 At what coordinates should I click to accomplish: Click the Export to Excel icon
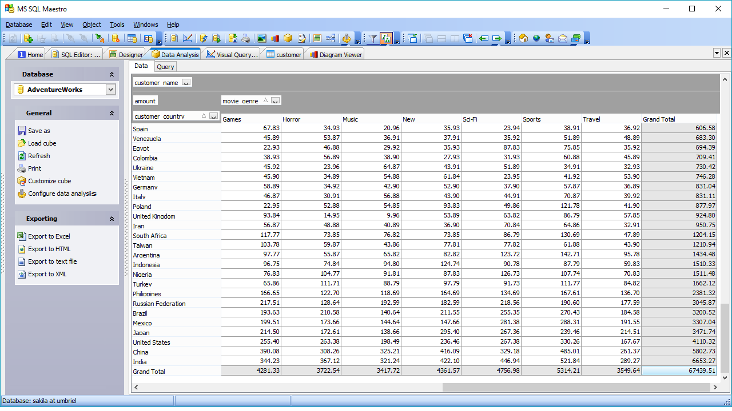pyautogui.click(x=22, y=236)
